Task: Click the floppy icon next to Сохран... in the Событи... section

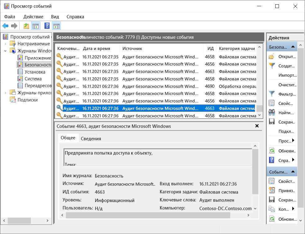Action: [271, 200]
